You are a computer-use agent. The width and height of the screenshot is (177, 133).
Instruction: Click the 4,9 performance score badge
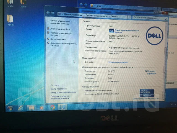[x=111, y=30]
